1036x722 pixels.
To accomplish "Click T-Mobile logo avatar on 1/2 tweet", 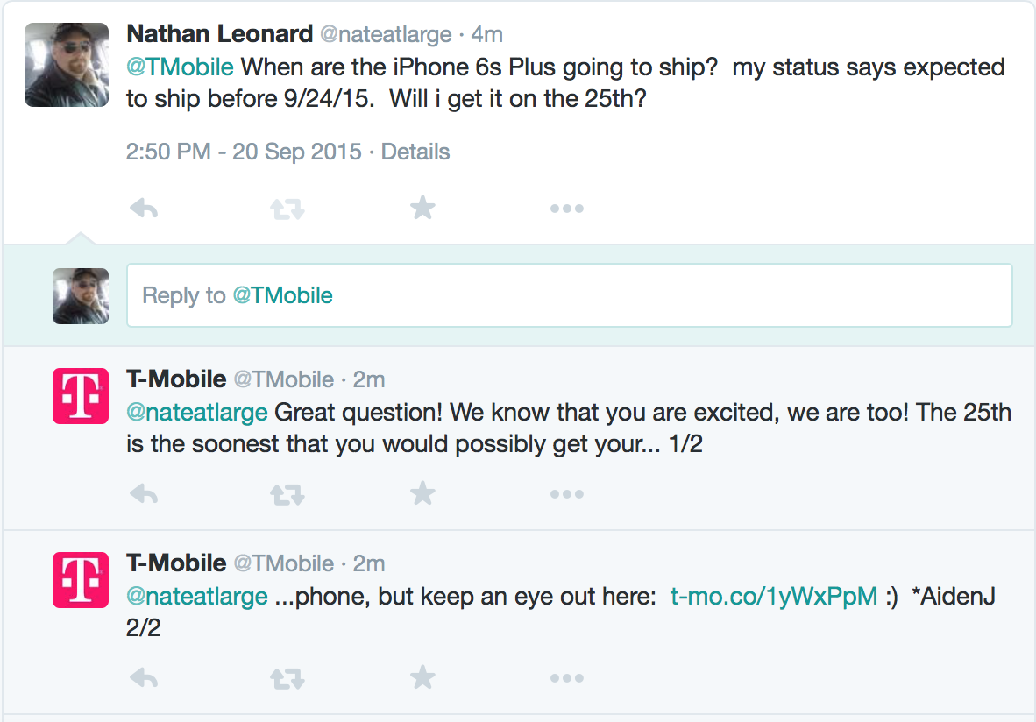I will [81, 396].
